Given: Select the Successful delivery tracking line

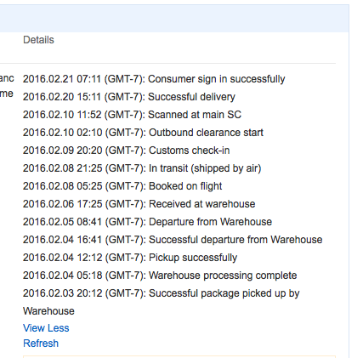Looking at the screenshot, I should pyautogui.click(x=129, y=97).
